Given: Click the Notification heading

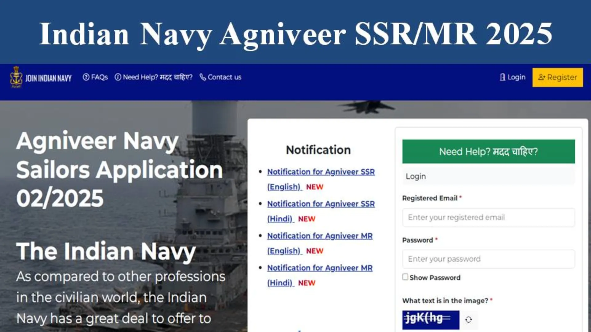Looking at the screenshot, I should pos(318,150).
